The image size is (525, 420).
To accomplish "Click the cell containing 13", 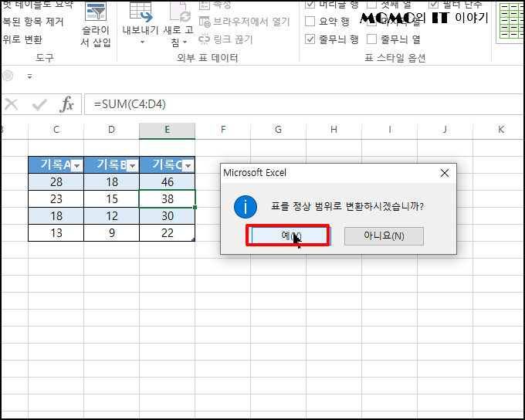I will [x=56, y=232].
